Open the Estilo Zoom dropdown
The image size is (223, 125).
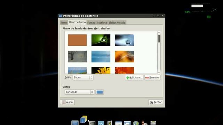(x=83, y=77)
